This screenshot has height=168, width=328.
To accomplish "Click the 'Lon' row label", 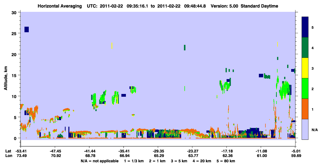I will pyautogui.click(x=8, y=156).
